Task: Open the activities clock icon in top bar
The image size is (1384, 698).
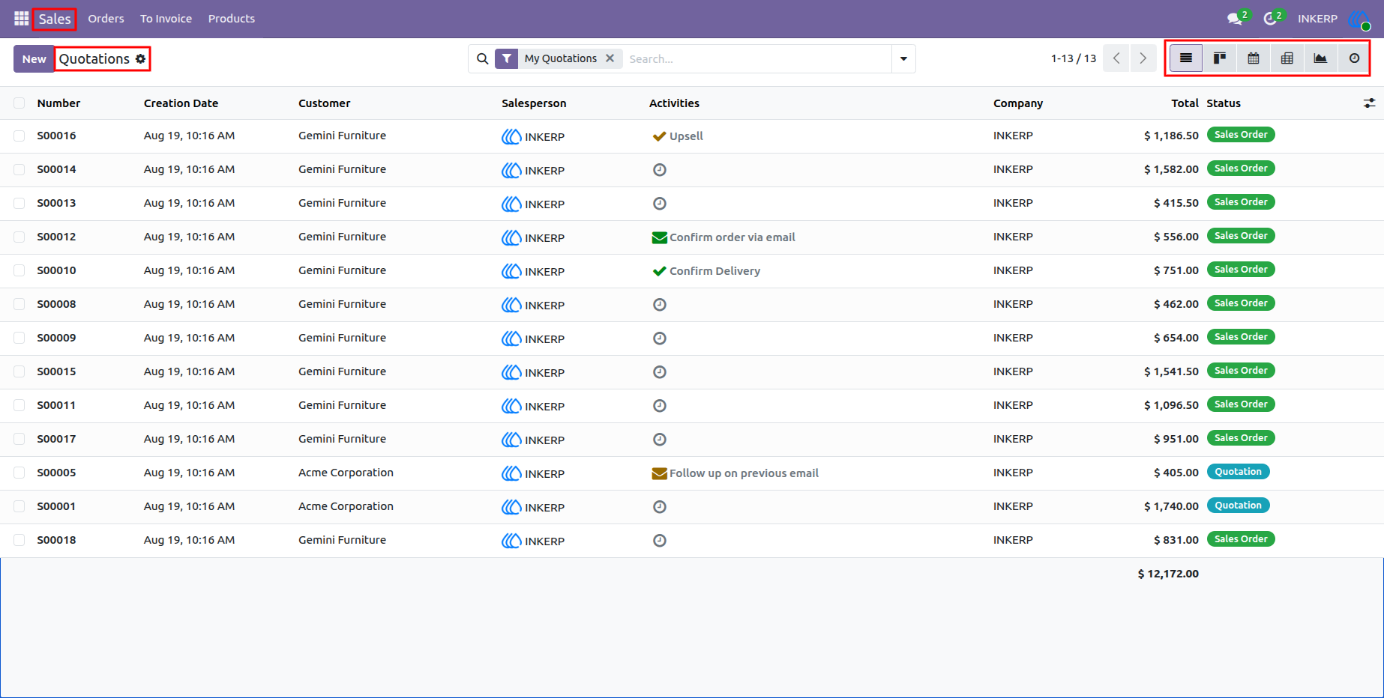Action: coord(1272,19)
